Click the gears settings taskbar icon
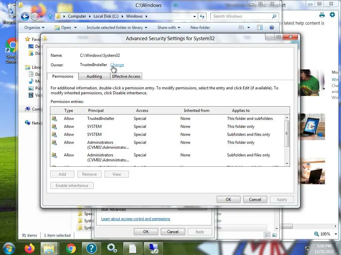The image size is (341, 255). [x=112, y=248]
